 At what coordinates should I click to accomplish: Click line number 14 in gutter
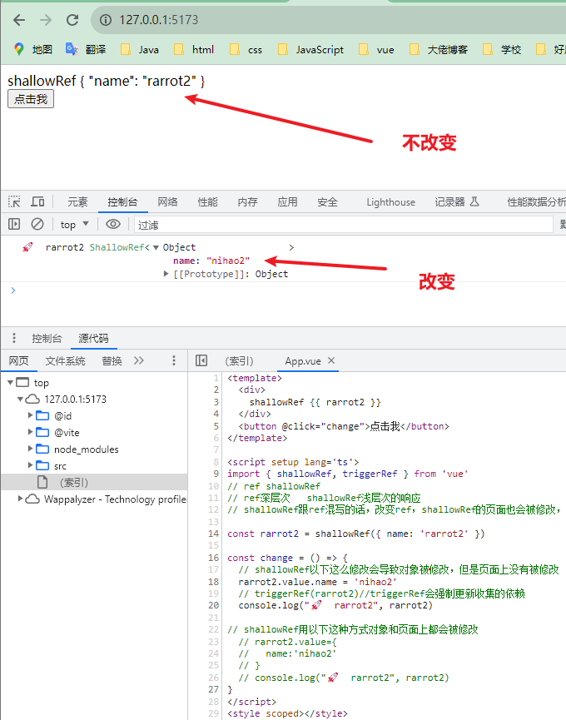coord(213,534)
